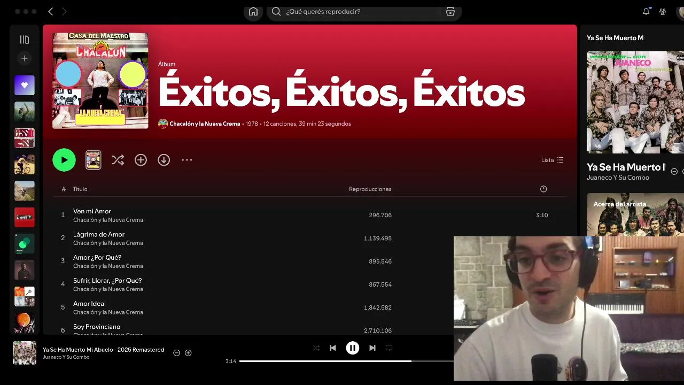Open the cyclist cover tile in sidebar
This screenshot has height=385, width=684.
tap(24, 165)
